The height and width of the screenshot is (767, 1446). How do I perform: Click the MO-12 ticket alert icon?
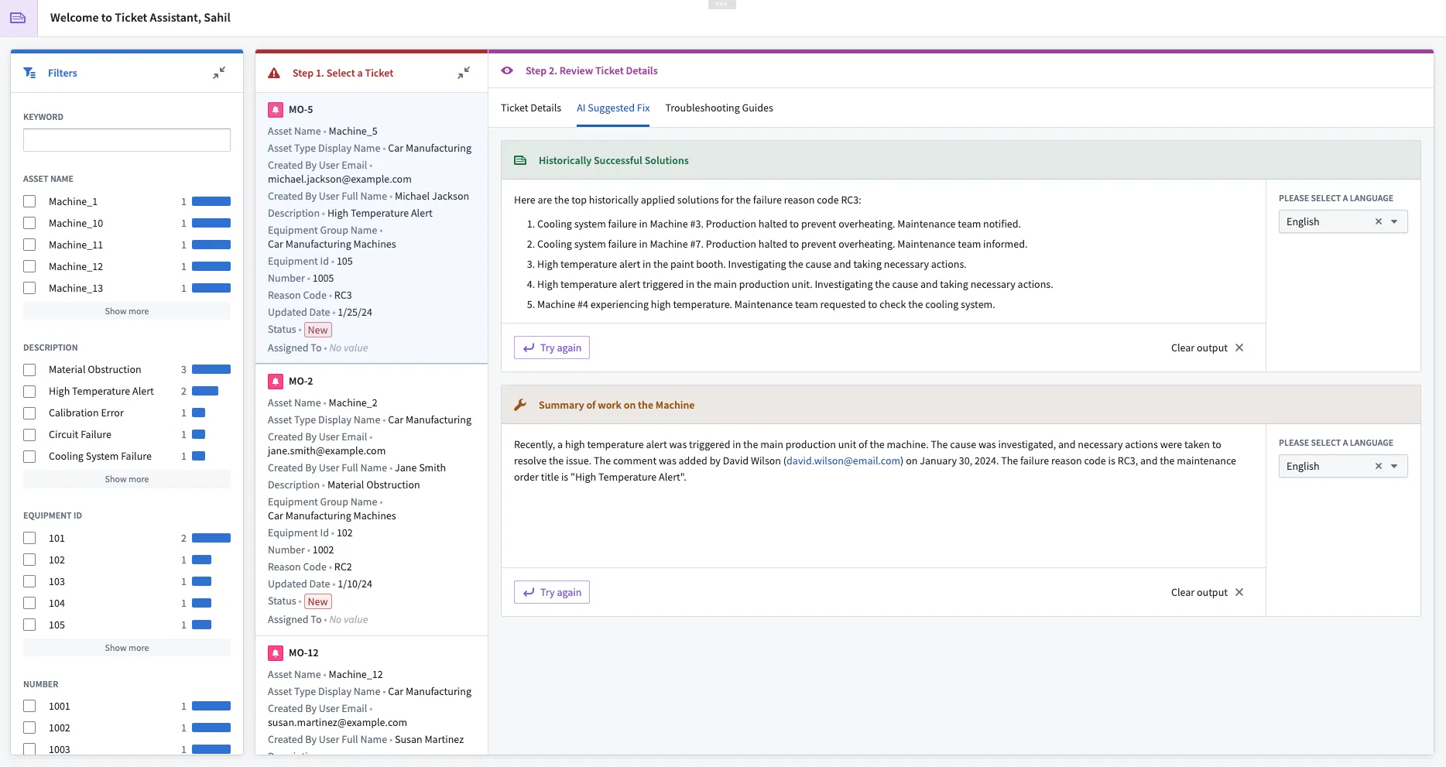pos(276,653)
